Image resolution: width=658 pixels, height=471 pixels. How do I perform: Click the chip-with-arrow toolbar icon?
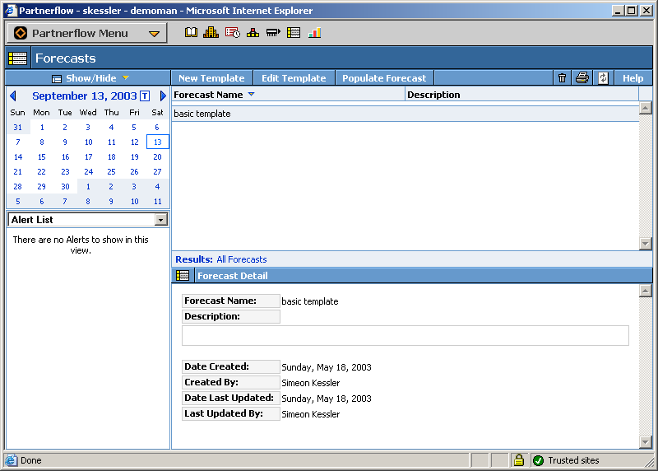[273, 32]
